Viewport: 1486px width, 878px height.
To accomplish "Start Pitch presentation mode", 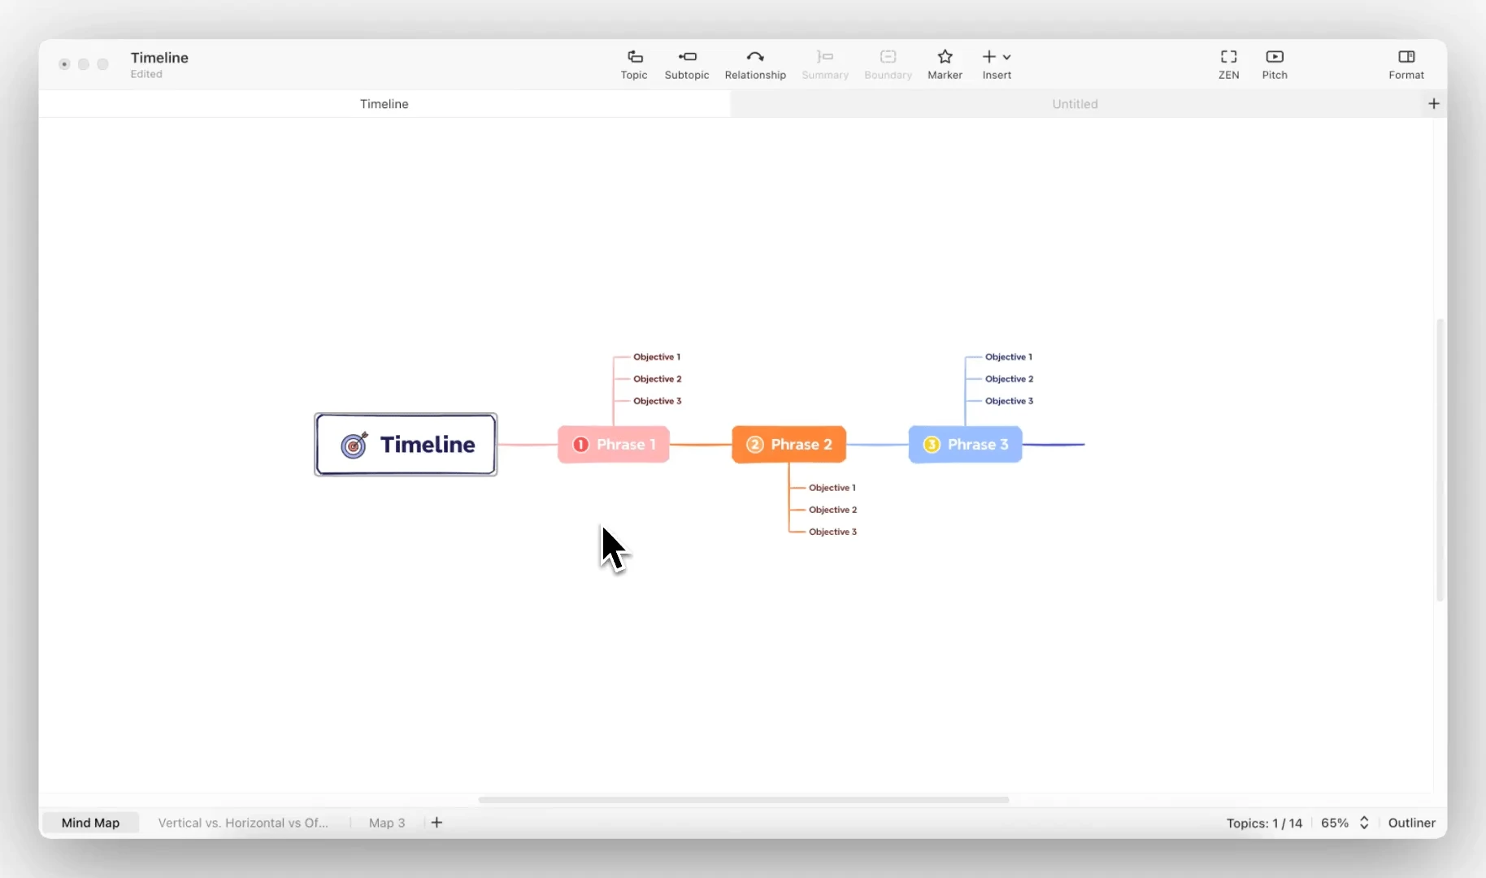I will pyautogui.click(x=1274, y=64).
